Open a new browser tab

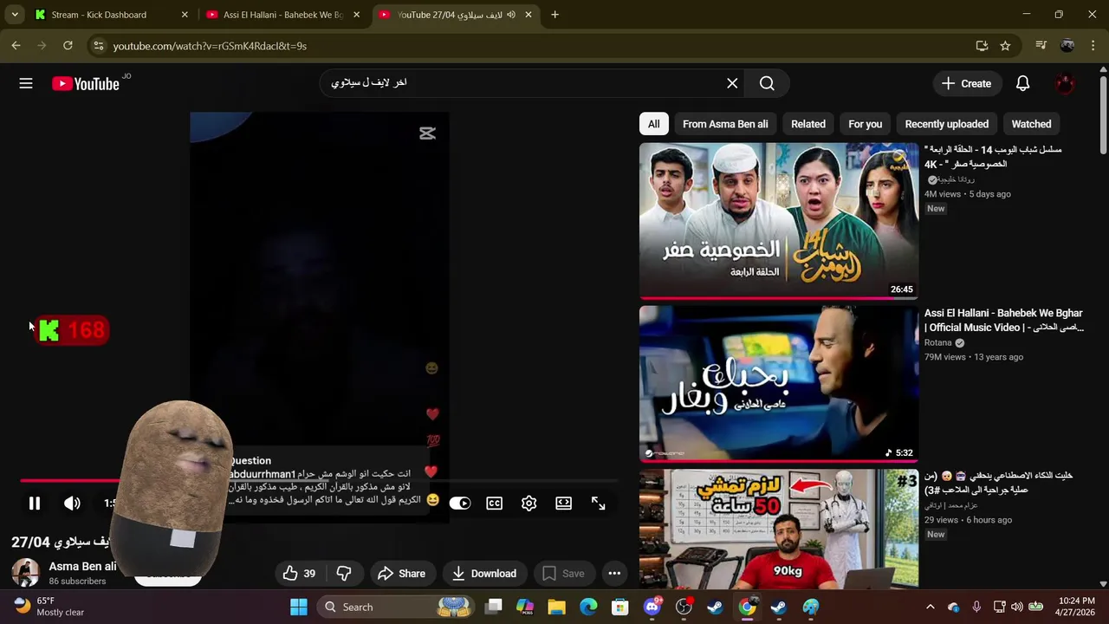pyautogui.click(x=554, y=15)
